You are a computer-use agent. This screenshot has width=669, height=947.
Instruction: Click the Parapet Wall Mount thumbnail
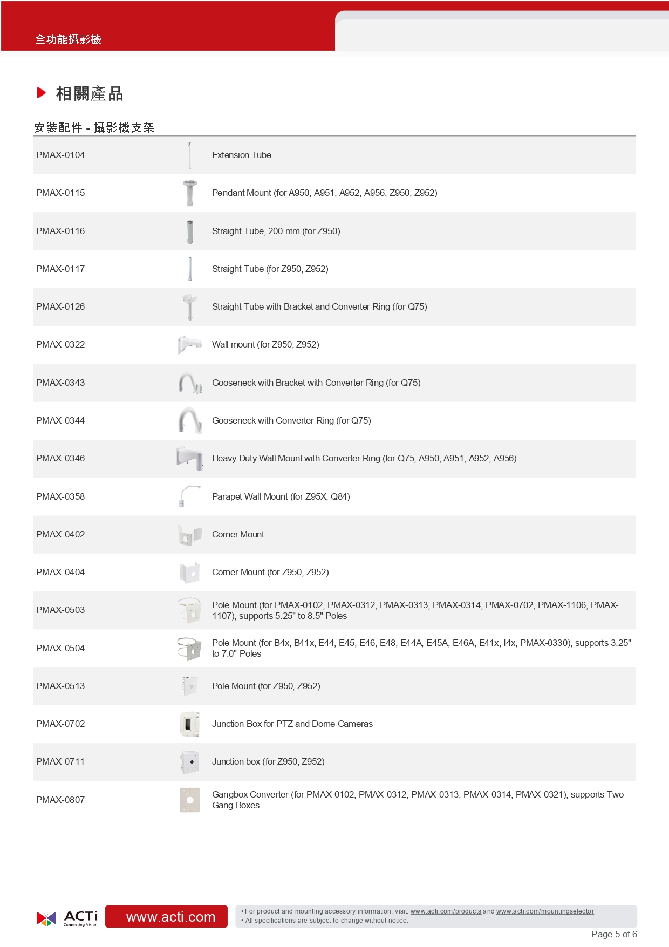190,496
